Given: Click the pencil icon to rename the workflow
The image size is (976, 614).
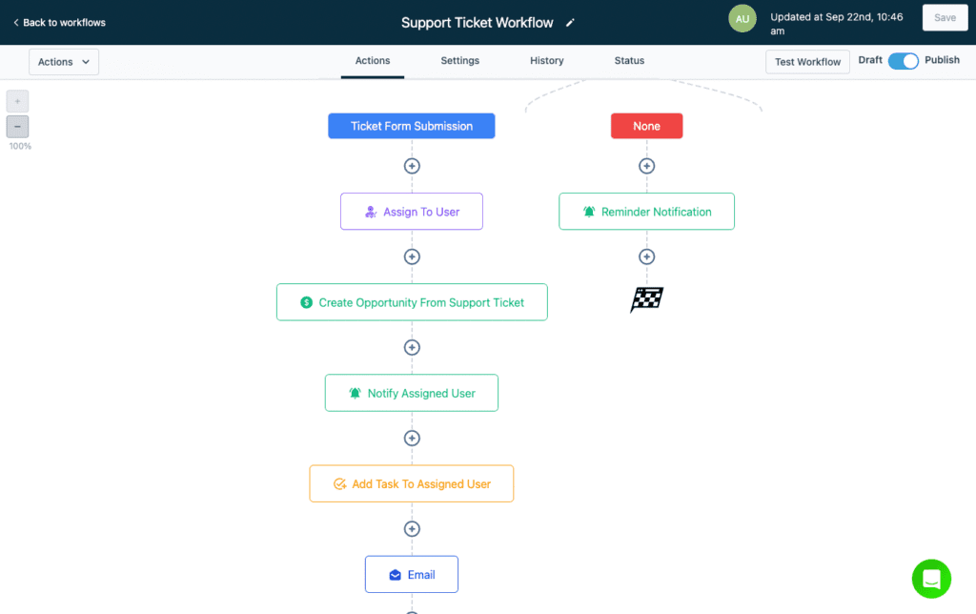Looking at the screenshot, I should (570, 22).
